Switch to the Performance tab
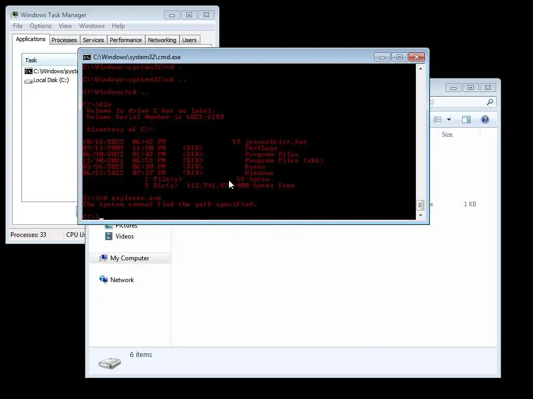Screen dimensions: 533x399 tap(126, 40)
